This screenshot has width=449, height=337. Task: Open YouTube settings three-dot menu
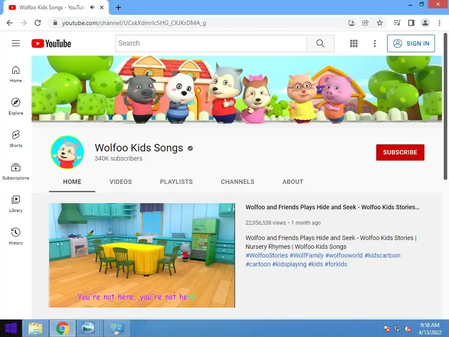375,43
